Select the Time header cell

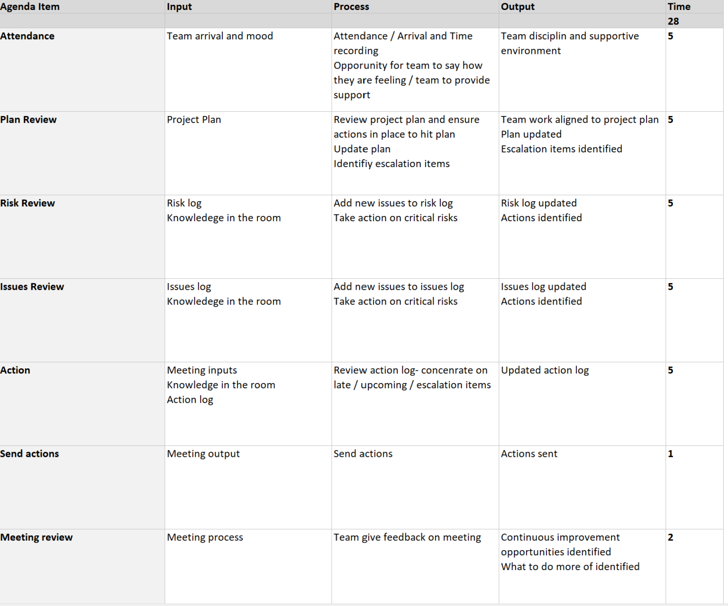tap(679, 7)
